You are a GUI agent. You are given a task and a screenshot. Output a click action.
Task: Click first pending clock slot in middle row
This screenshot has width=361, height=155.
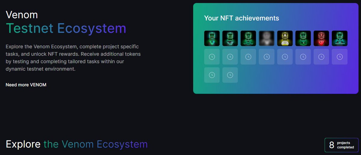tap(212, 57)
